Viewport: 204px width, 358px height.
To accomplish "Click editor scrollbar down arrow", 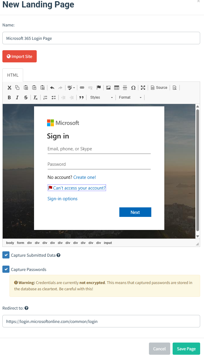I will [x=197, y=236].
